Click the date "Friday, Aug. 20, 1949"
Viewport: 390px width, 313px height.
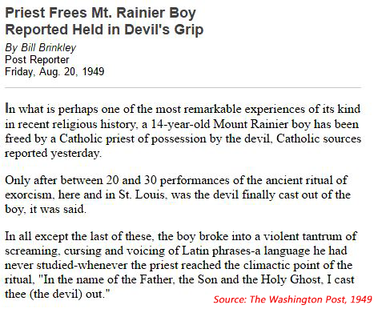click(54, 71)
